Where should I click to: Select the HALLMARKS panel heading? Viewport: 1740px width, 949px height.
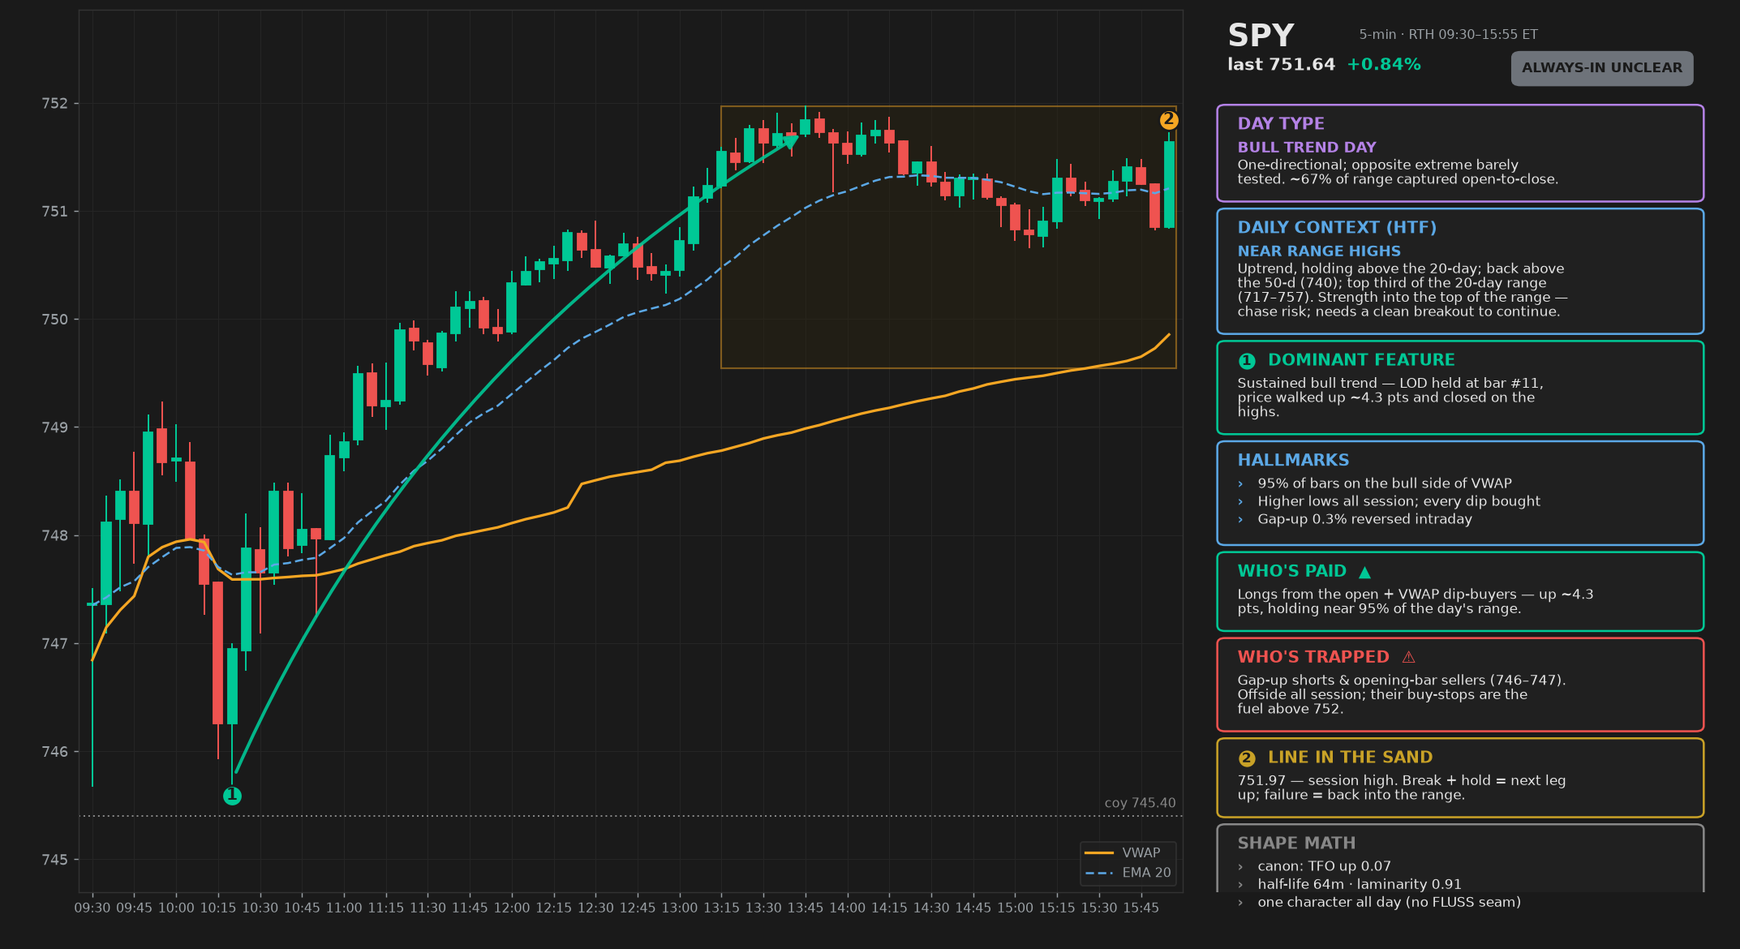click(1293, 461)
